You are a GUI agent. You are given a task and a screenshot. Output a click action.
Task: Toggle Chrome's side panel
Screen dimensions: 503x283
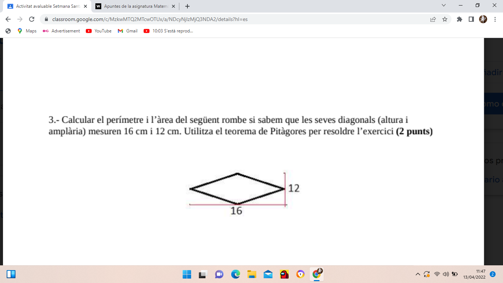point(471,19)
